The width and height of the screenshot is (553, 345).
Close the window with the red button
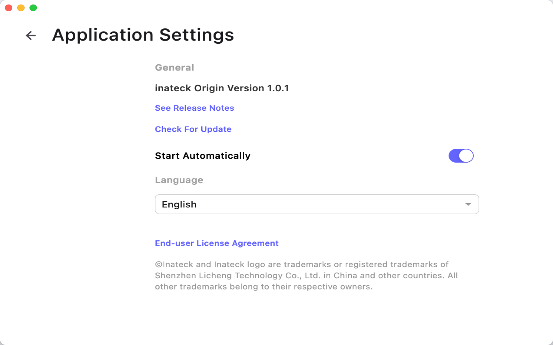pos(9,8)
